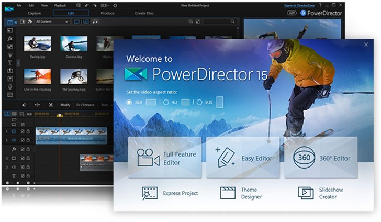381x222 pixels.
Task: Show only videos with the video filter icon
Action: [77, 21]
